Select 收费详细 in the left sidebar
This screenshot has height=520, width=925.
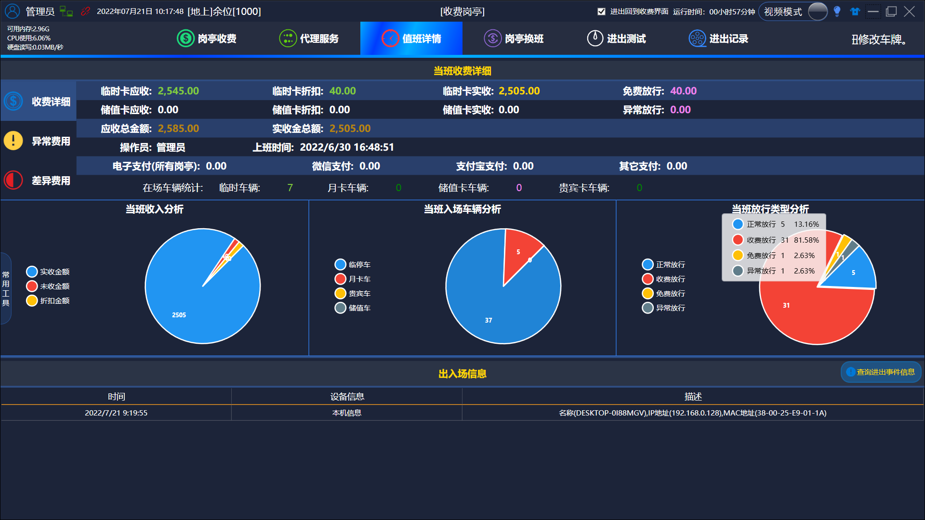pyautogui.click(x=38, y=101)
